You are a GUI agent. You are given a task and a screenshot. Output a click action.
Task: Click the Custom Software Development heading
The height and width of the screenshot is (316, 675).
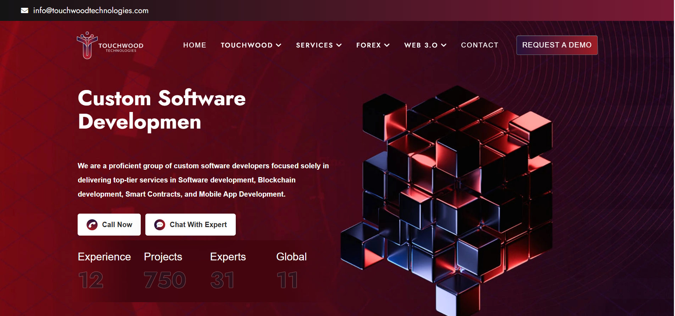(x=162, y=110)
